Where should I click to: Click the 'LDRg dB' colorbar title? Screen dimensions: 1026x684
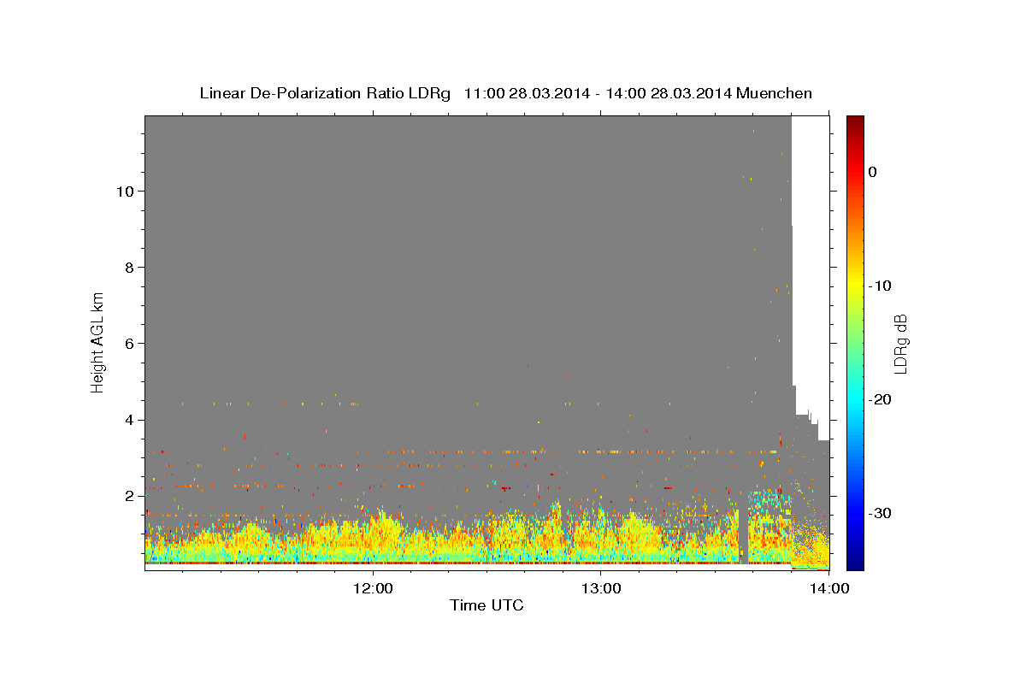[x=900, y=344]
